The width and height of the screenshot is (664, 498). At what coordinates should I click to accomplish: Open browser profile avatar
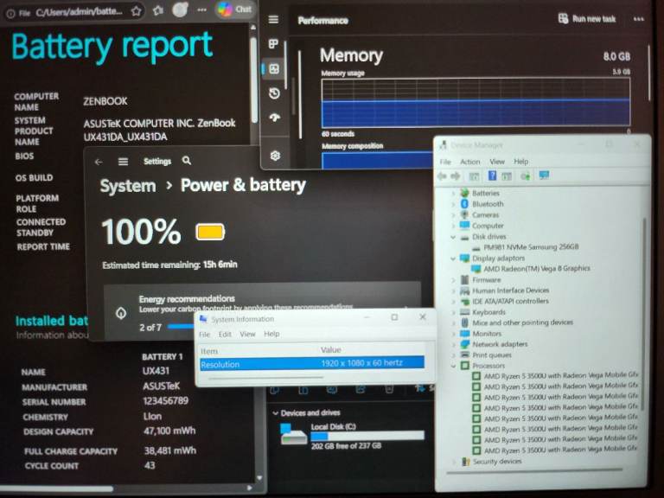[x=180, y=10]
